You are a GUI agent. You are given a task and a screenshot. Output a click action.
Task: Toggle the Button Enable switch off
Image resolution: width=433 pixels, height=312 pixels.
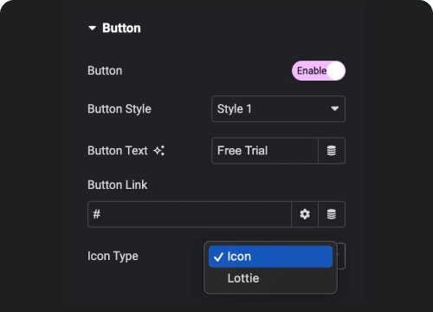(x=319, y=70)
